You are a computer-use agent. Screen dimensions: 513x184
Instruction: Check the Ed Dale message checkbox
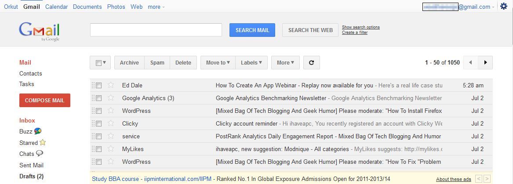[x=99, y=86]
